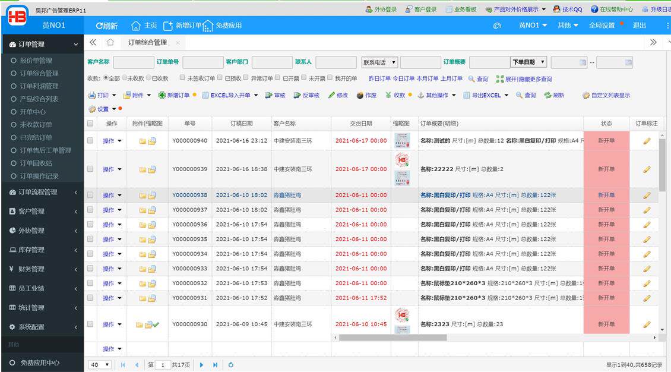Enable the 异常订单 checkbox filter
This screenshot has height=372, width=671.
click(x=246, y=78)
